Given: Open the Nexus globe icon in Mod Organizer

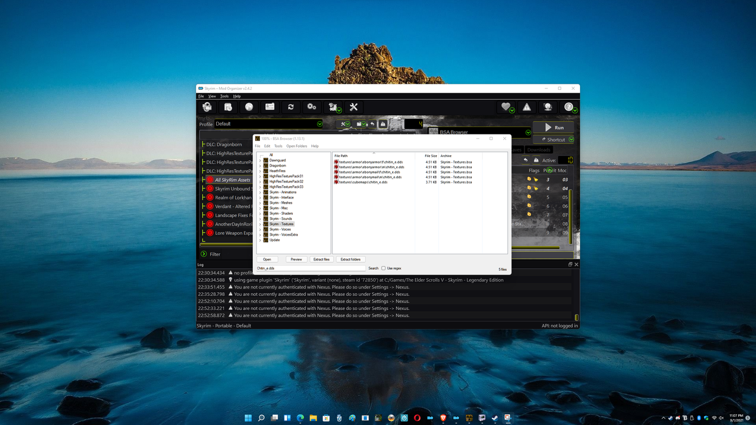Looking at the screenshot, I should [x=249, y=107].
